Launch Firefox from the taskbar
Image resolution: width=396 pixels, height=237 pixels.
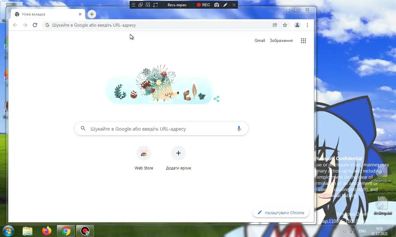pyautogui.click(x=47, y=231)
